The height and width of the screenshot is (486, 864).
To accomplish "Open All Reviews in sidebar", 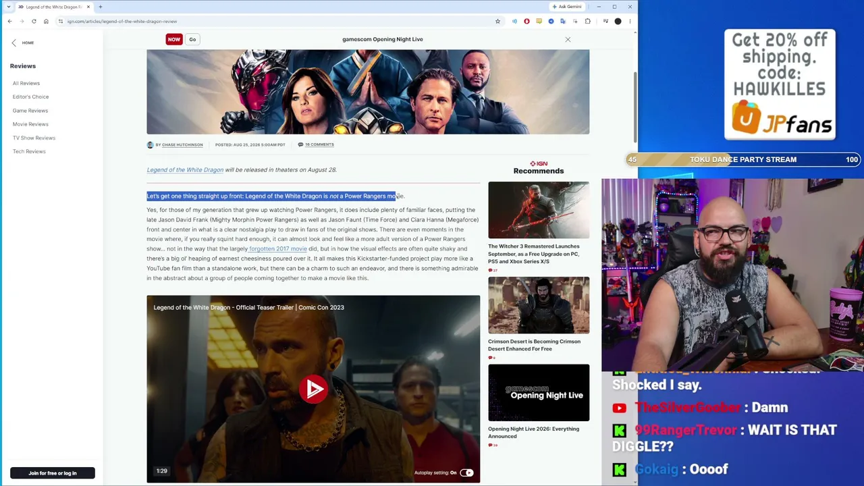I will pos(26,83).
